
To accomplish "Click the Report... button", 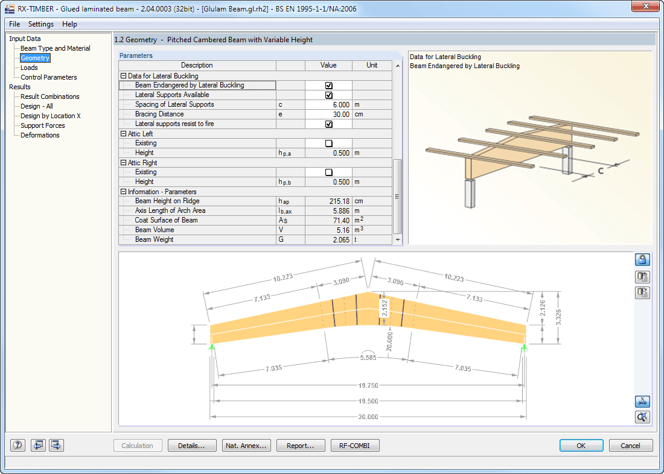I will coord(301,446).
